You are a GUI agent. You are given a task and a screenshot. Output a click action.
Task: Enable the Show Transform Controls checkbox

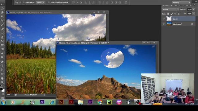(49, 2)
